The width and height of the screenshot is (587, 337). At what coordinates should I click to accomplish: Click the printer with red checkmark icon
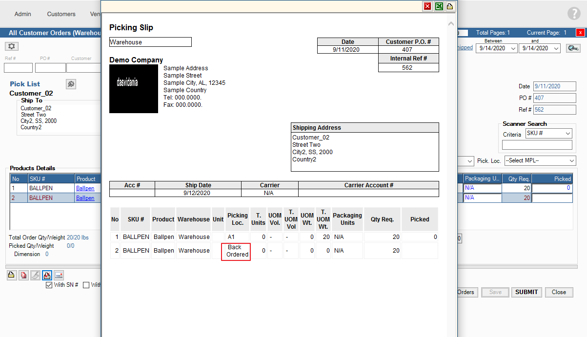coord(47,275)
